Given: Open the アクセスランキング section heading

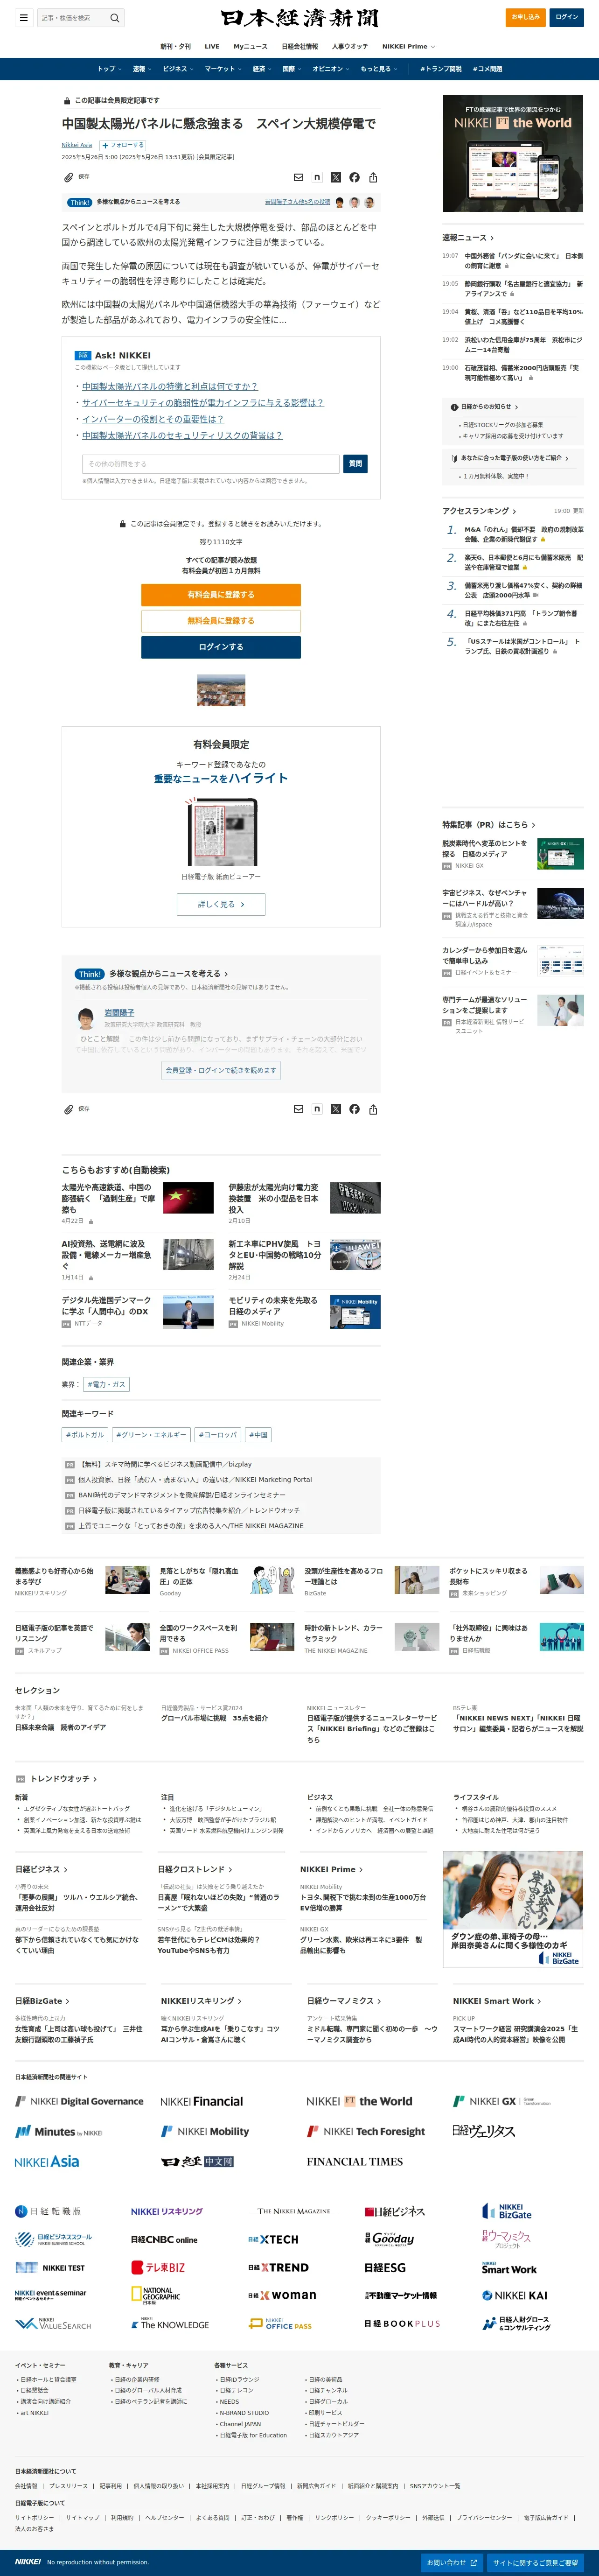Looking at the screenshot, I should pos(479,511).
